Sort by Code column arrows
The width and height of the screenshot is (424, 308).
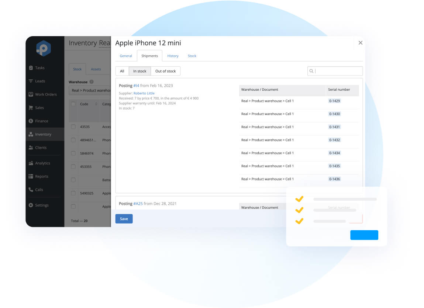coord(96,104)
